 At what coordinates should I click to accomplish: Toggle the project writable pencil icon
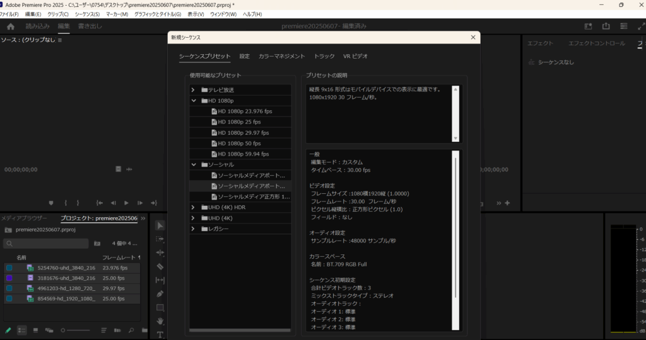coord(8,330)
